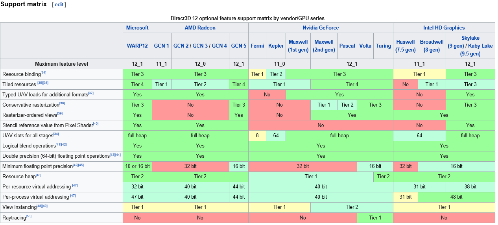Click the Rasterizer-ordered views row label
This screenshot has width=498, height=225.
[30, 115]
